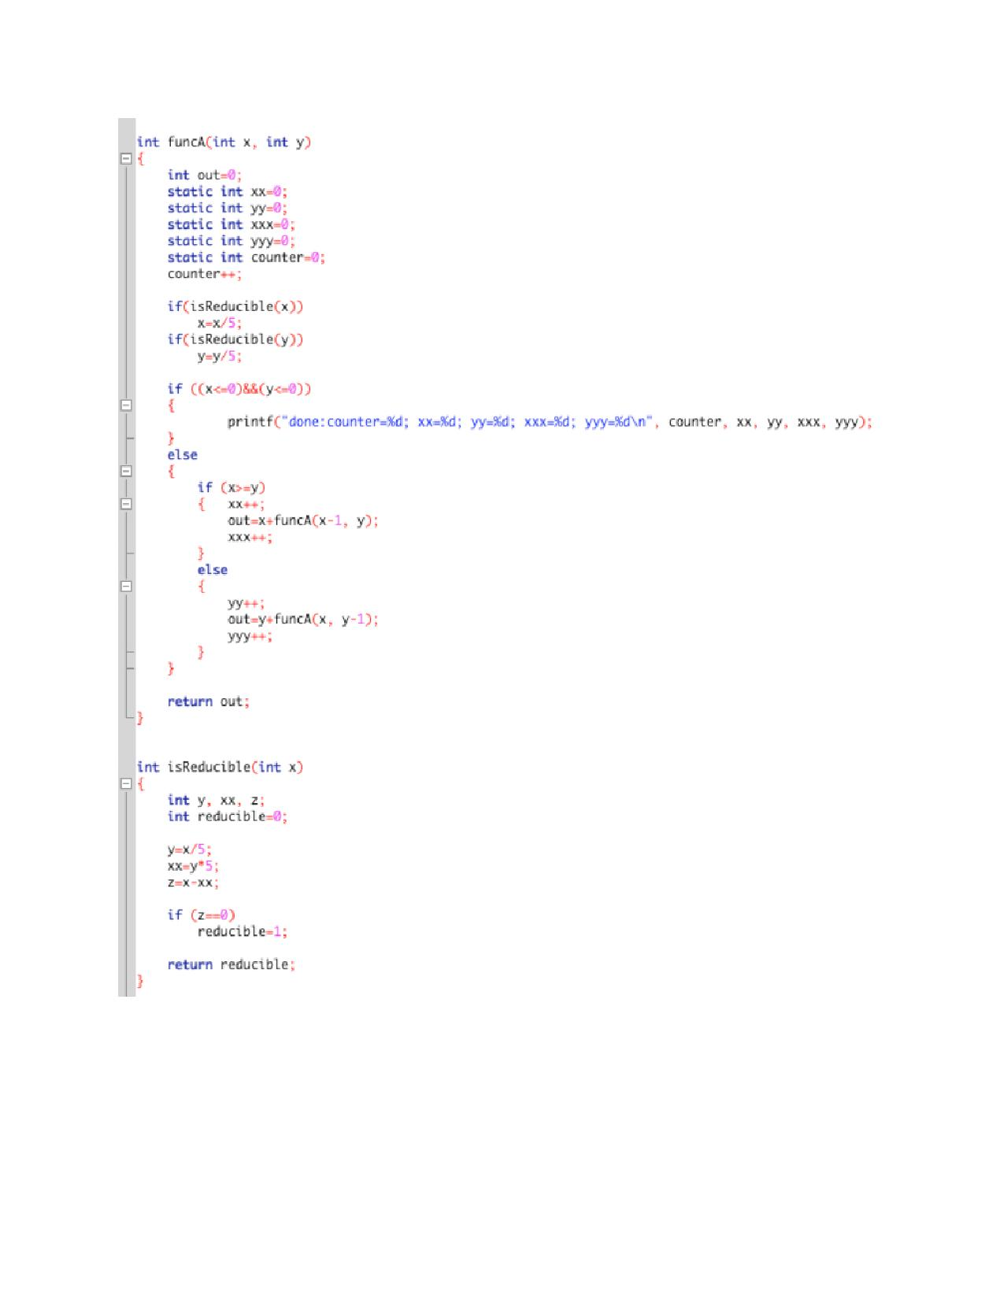
Task: Click the 'xx=y*5;' statement
Action: [194, 866]
